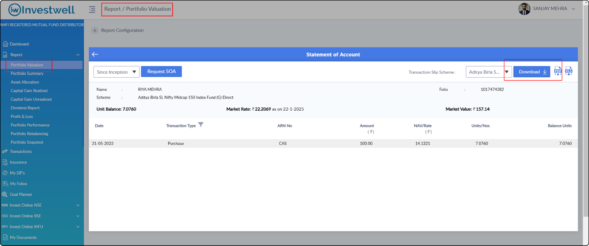This screenshot has height=246, width=589.
Task: Click the Aditya Birla SL Nifty Midcap scheme name
Action: point(186,97)
